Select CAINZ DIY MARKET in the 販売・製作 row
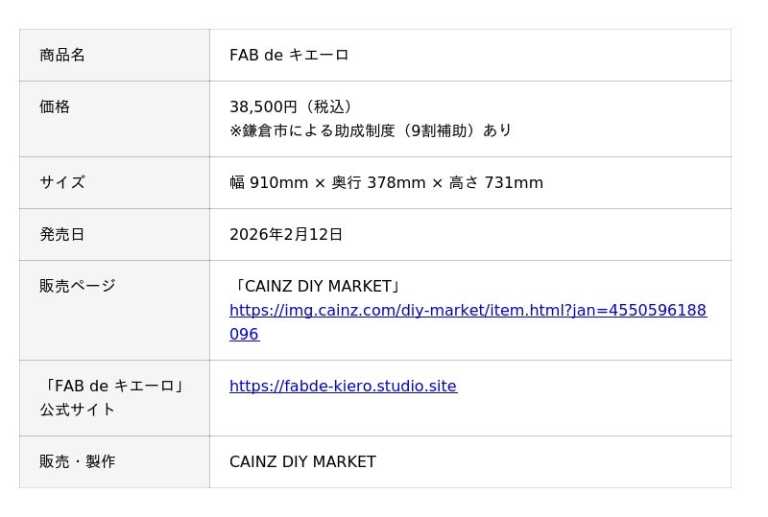The height and width of the screenshot is (517, 768). (302, 462)
